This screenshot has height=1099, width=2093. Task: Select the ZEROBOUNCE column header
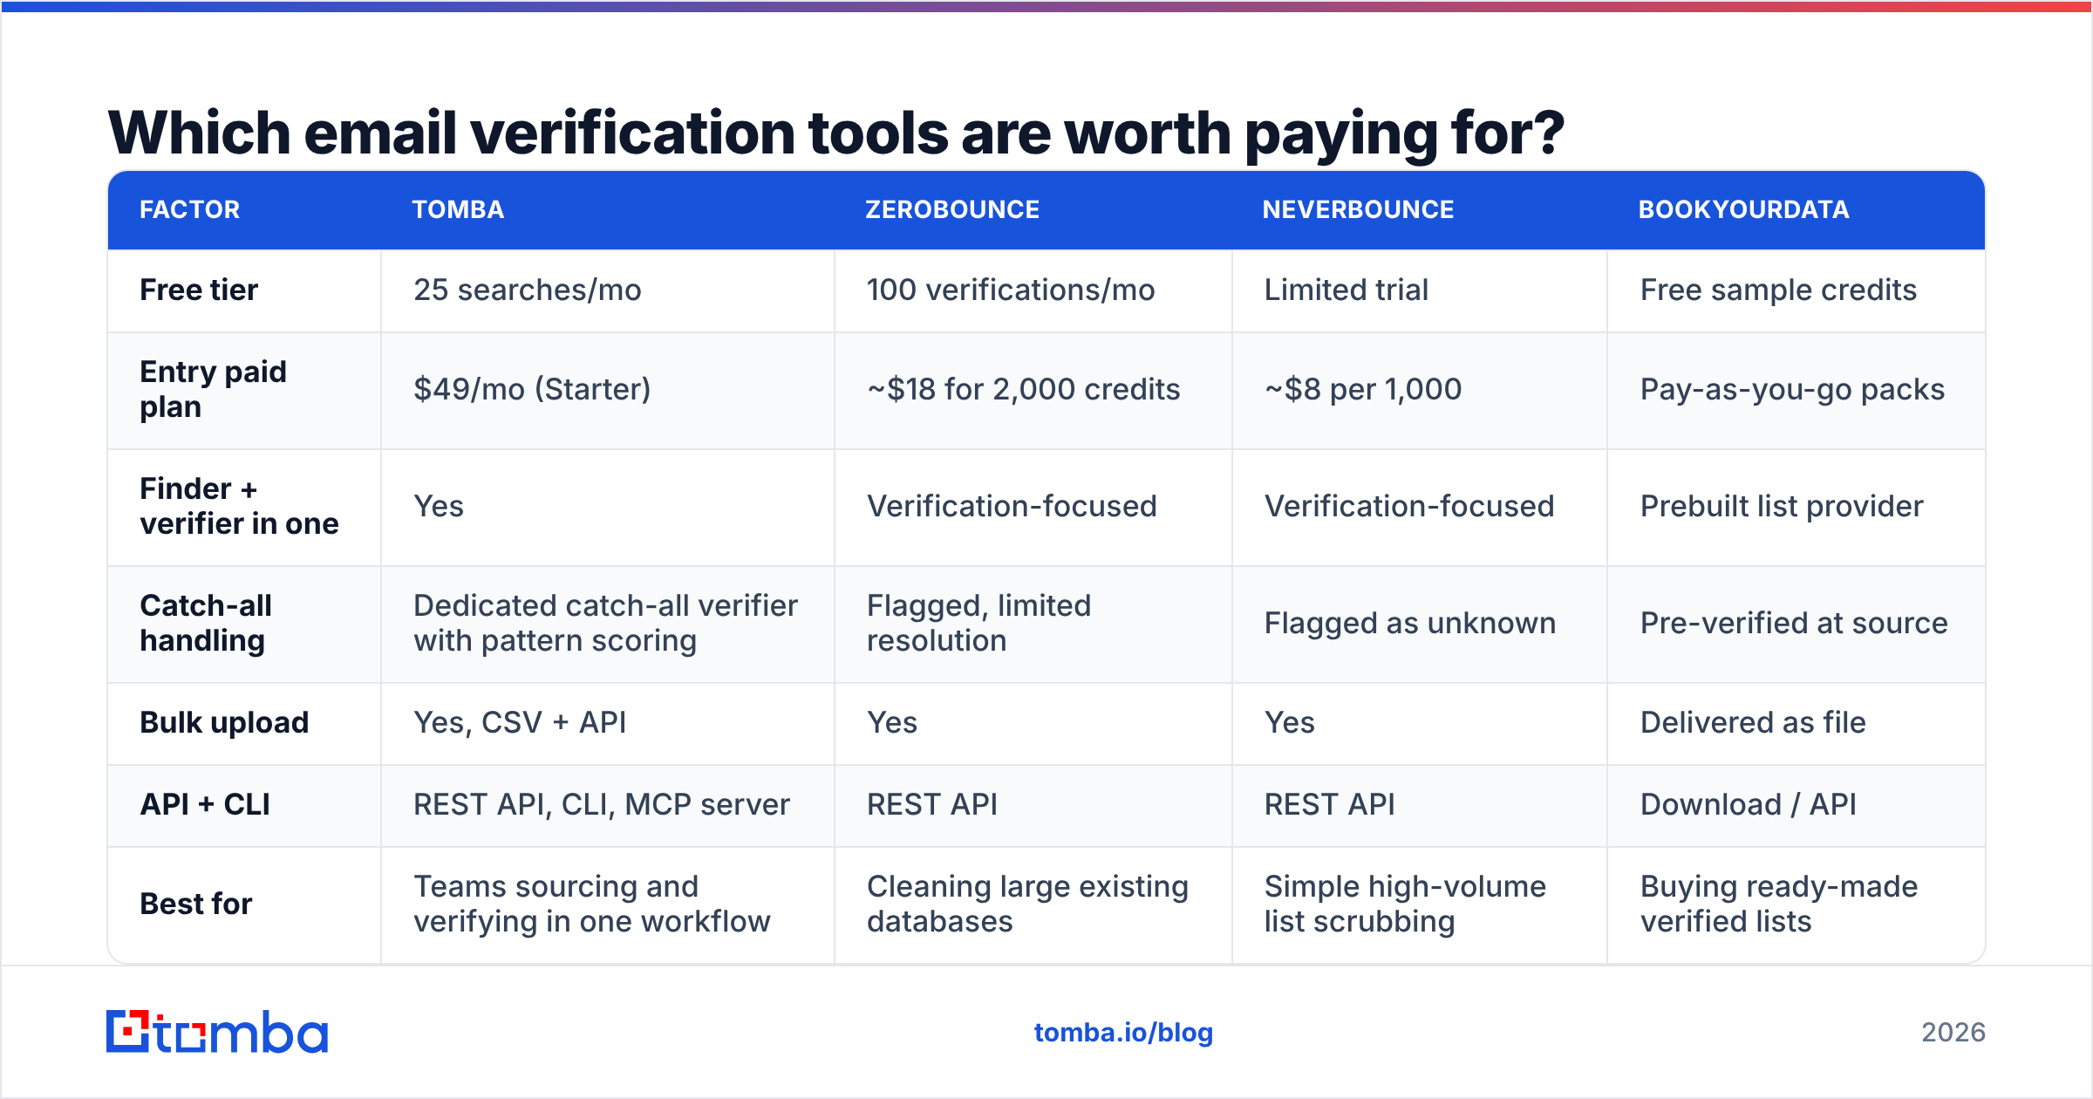[952, 209]
